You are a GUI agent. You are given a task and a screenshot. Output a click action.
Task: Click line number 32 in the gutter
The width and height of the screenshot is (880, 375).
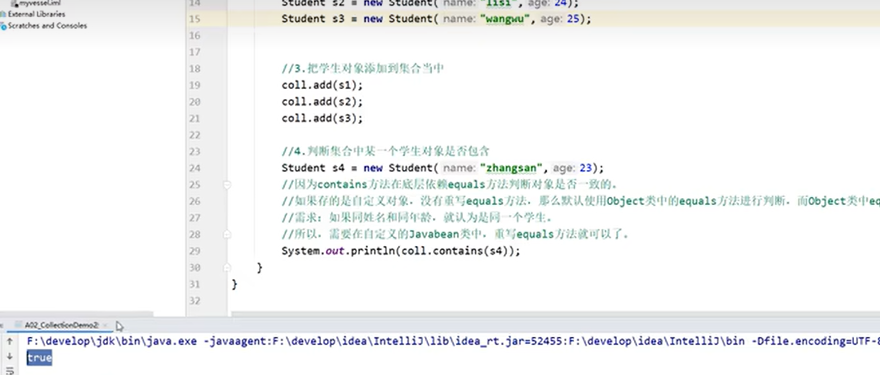click(195, 301)
